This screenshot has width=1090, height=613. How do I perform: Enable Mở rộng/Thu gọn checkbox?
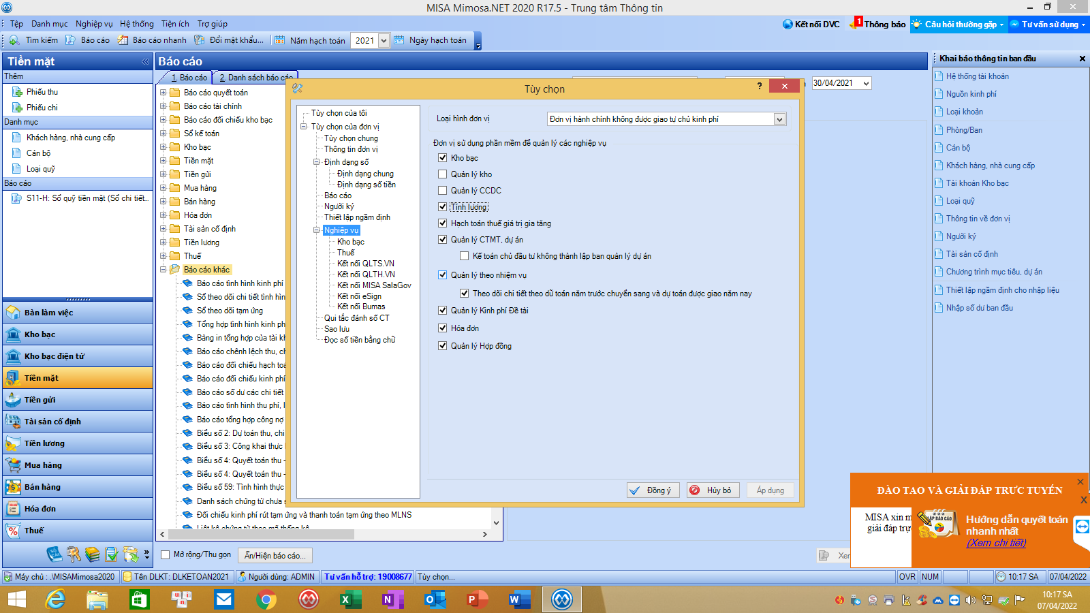[165, 555]
